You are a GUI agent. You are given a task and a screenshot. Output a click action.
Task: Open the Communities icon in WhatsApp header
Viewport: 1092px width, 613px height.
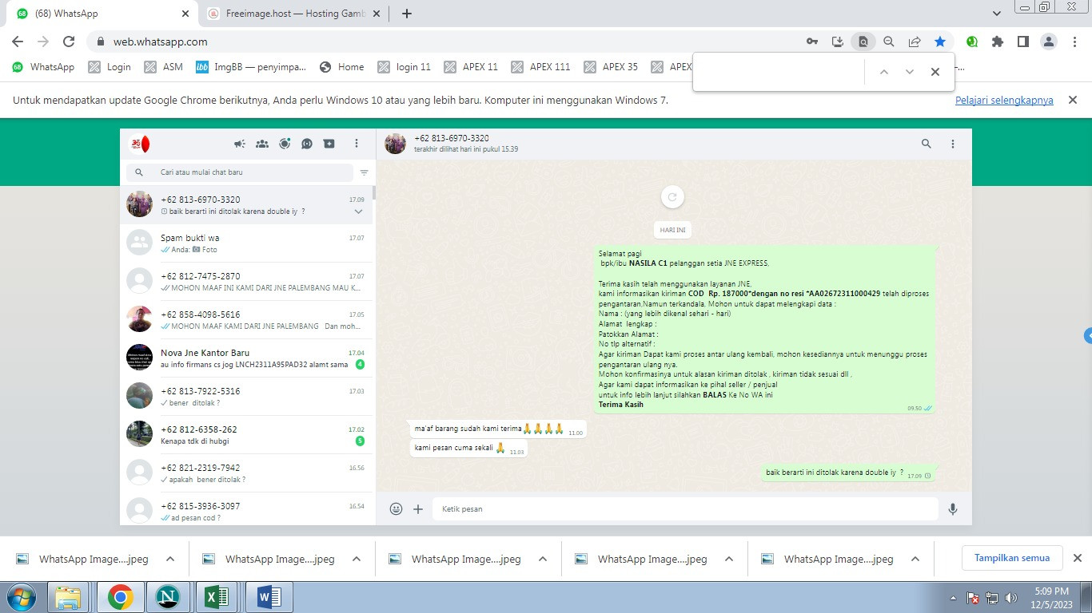click(262, 144)
